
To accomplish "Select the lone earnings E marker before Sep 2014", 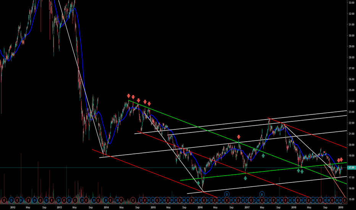I will coord(133,200).
